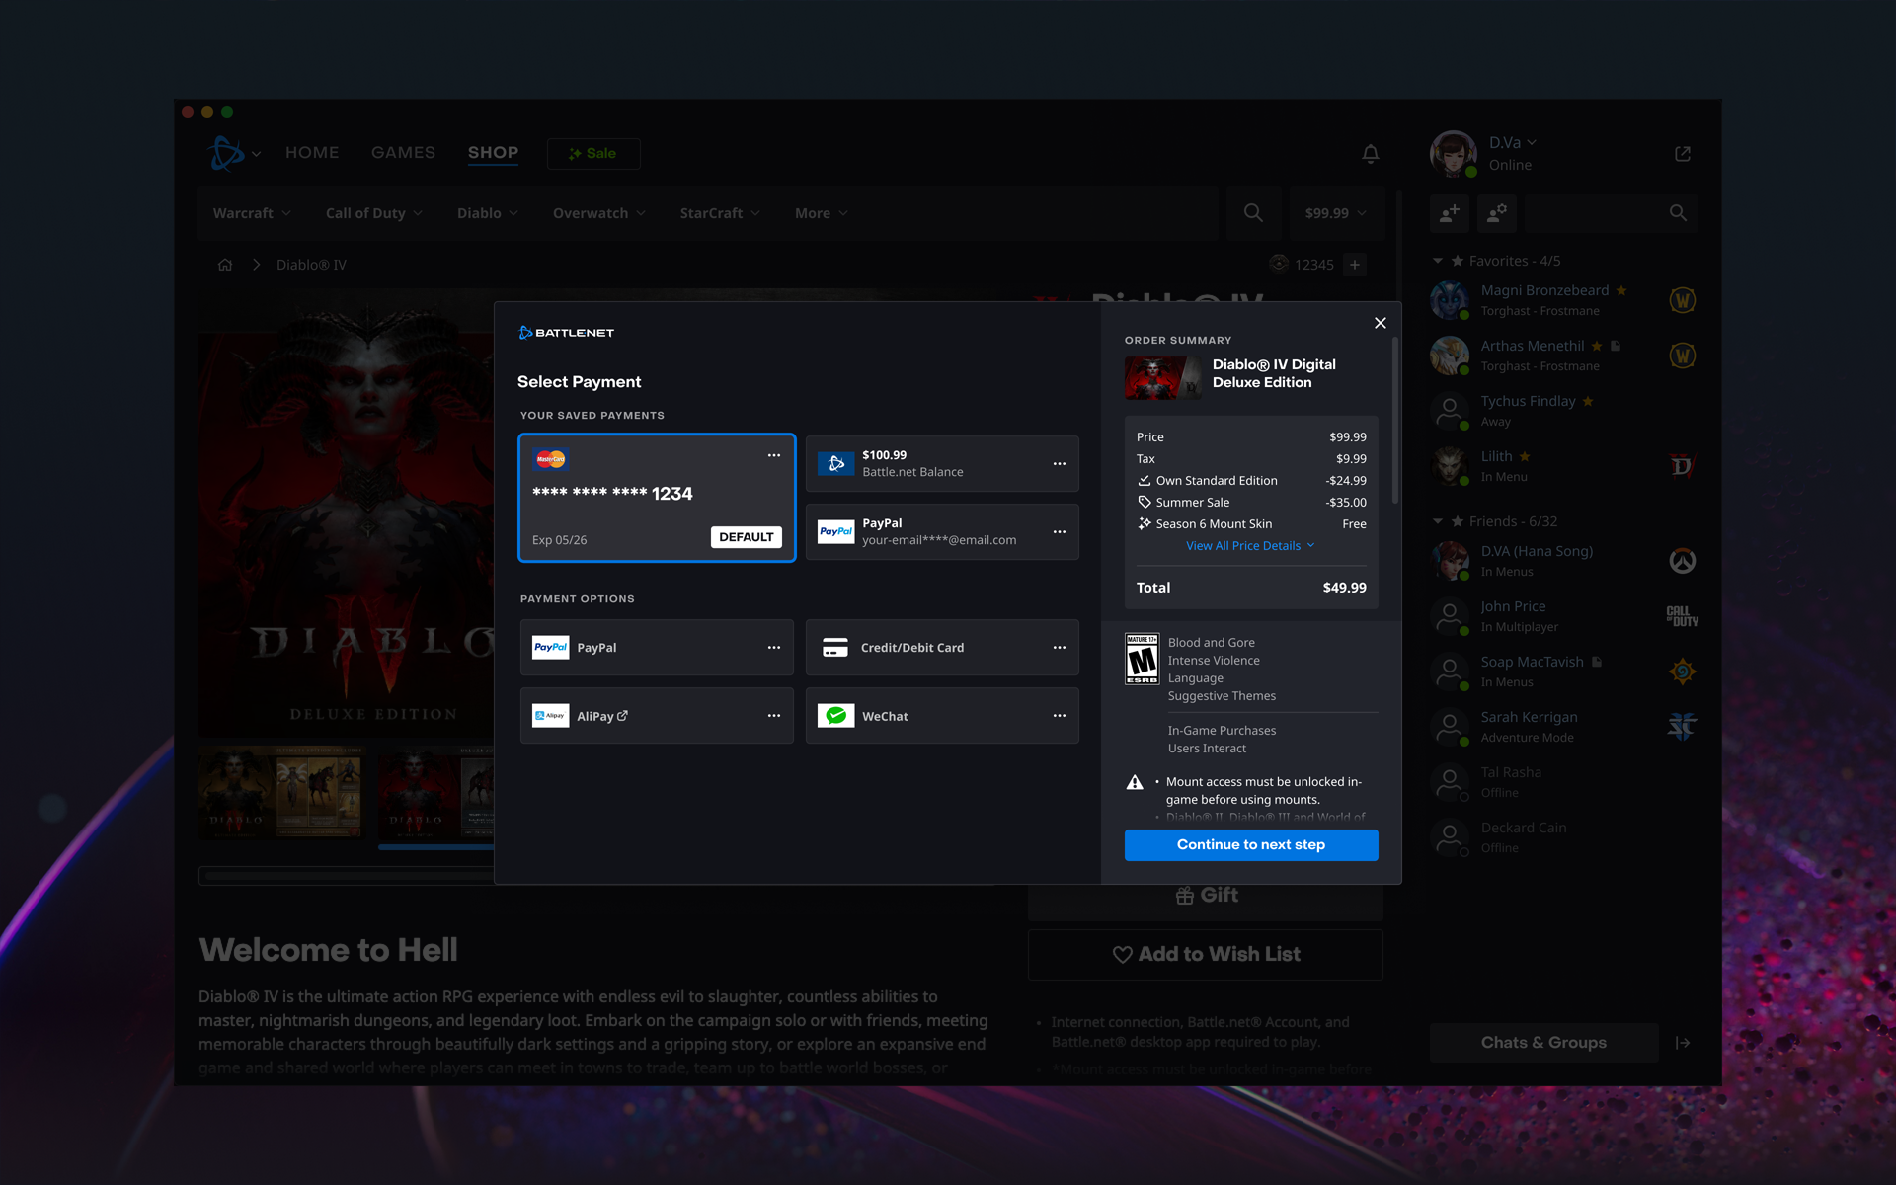Click Hearthstone icon beside Soap MacTavish
Screen dimensions: 1896x1185
click(1683, 671)
